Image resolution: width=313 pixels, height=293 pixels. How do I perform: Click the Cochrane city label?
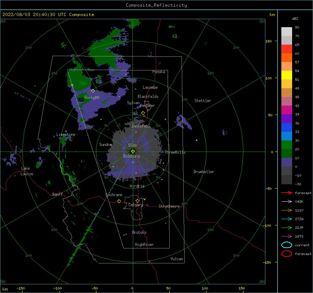point(114,195)
